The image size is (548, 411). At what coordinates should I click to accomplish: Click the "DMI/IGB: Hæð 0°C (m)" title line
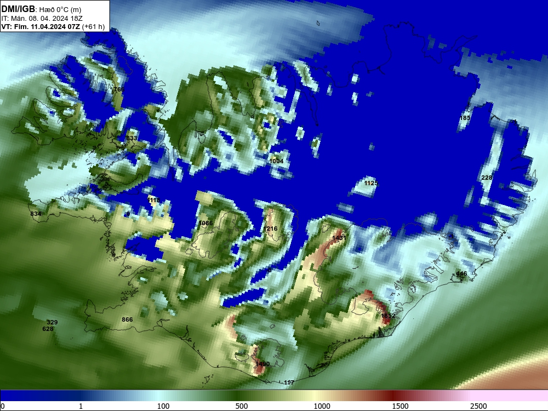click(x=41, y=9)
